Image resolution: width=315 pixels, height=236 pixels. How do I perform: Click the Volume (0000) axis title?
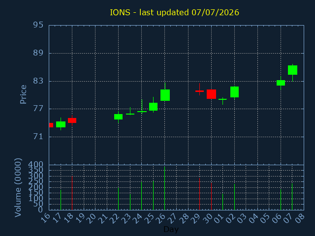coord(18,188)
